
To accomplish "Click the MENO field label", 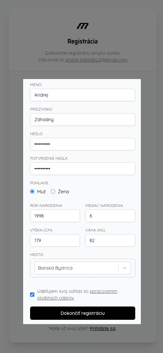I will coord(36,85).
